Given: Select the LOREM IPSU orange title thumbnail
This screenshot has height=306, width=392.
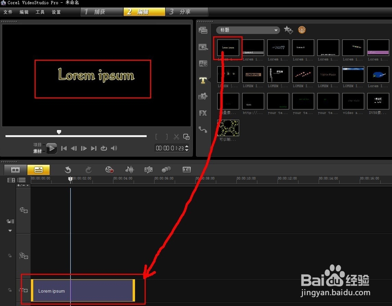Looking at the screenshot, I should coord(253,74).
